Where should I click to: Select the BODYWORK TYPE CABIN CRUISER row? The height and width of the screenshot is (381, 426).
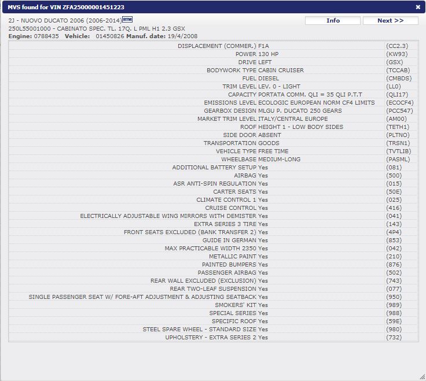tap(255, 70)
